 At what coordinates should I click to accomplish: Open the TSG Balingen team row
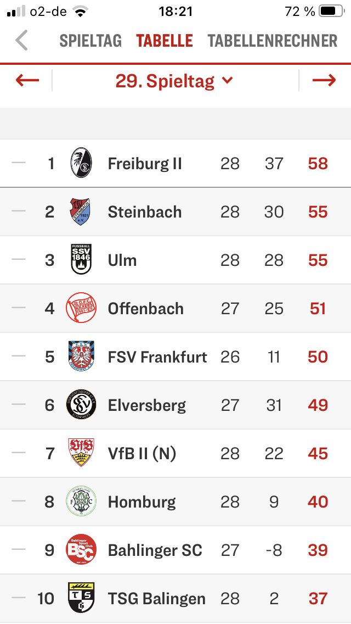coord(175,598)
